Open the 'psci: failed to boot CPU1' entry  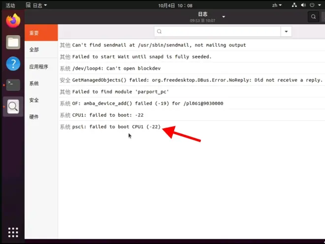point(192,127)
